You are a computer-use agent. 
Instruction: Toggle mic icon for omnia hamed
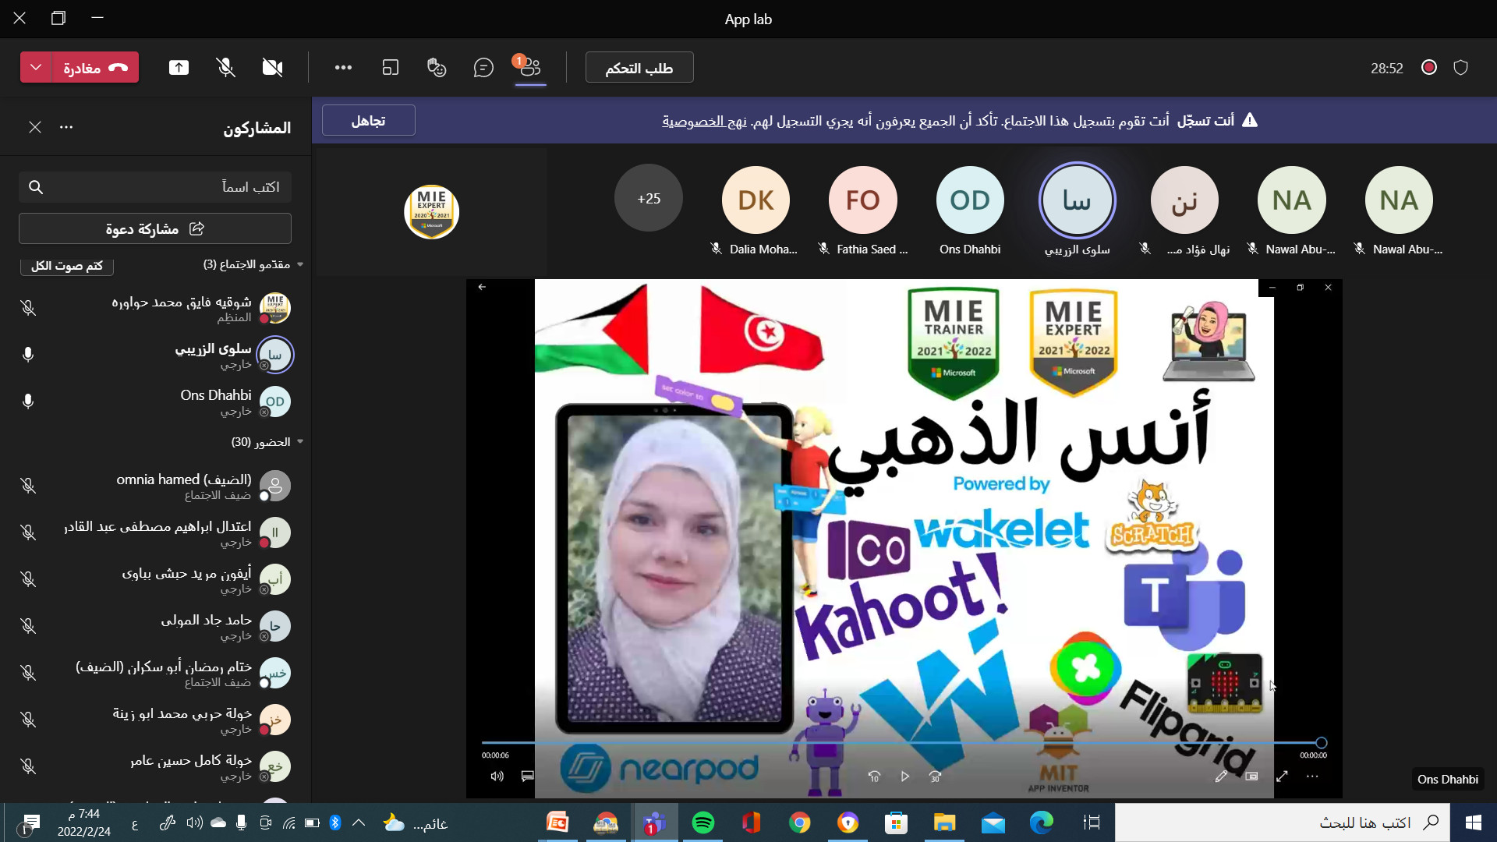pos(28,486)
